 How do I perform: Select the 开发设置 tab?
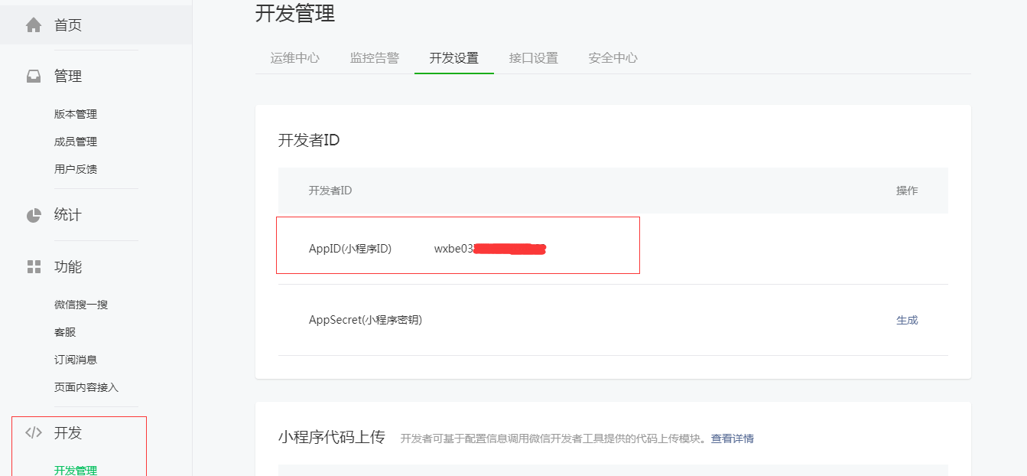[453, 58]
